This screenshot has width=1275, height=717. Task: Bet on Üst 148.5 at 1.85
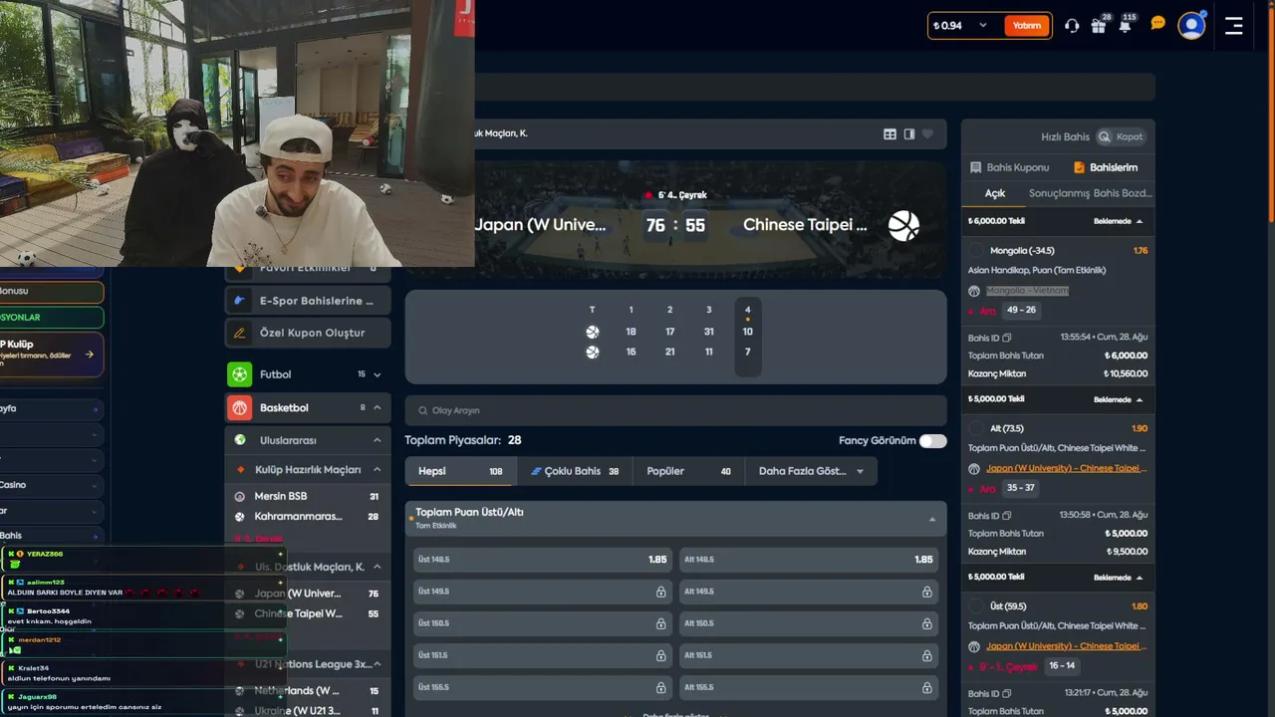pyautogui.click(x=543, y=560)
